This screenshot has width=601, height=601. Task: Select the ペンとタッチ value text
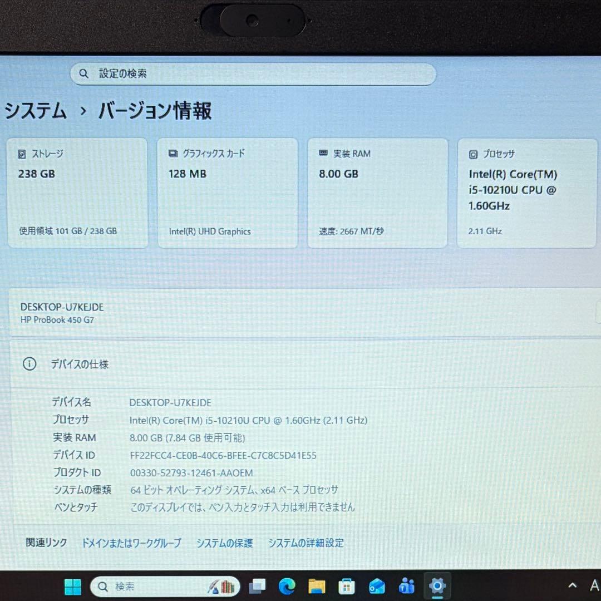coord(243,507)
